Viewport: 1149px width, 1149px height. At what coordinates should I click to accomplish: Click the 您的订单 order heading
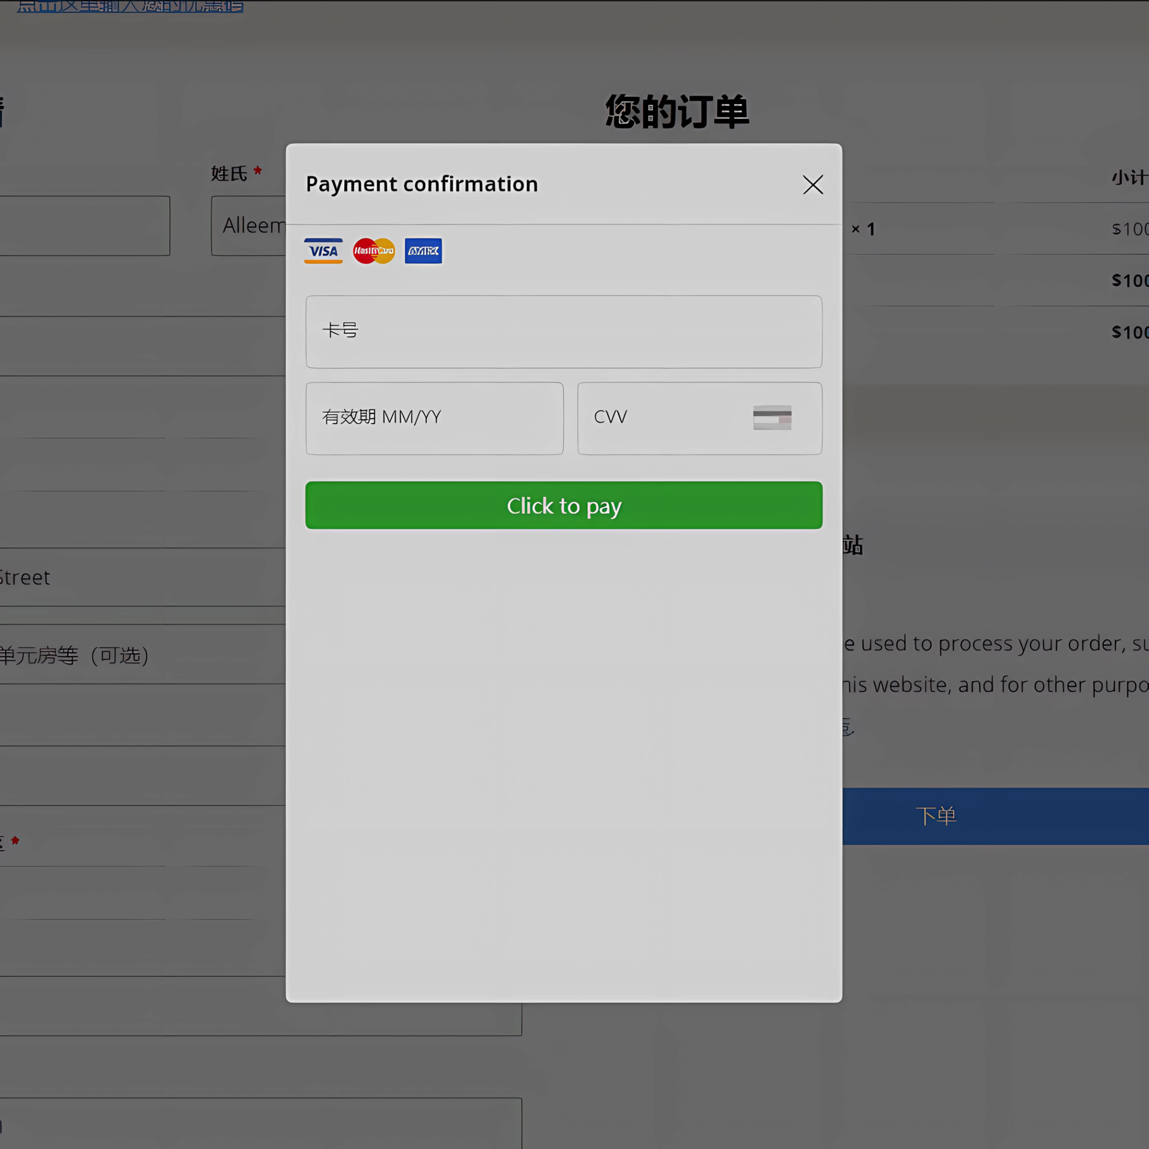tap(677, 112)
